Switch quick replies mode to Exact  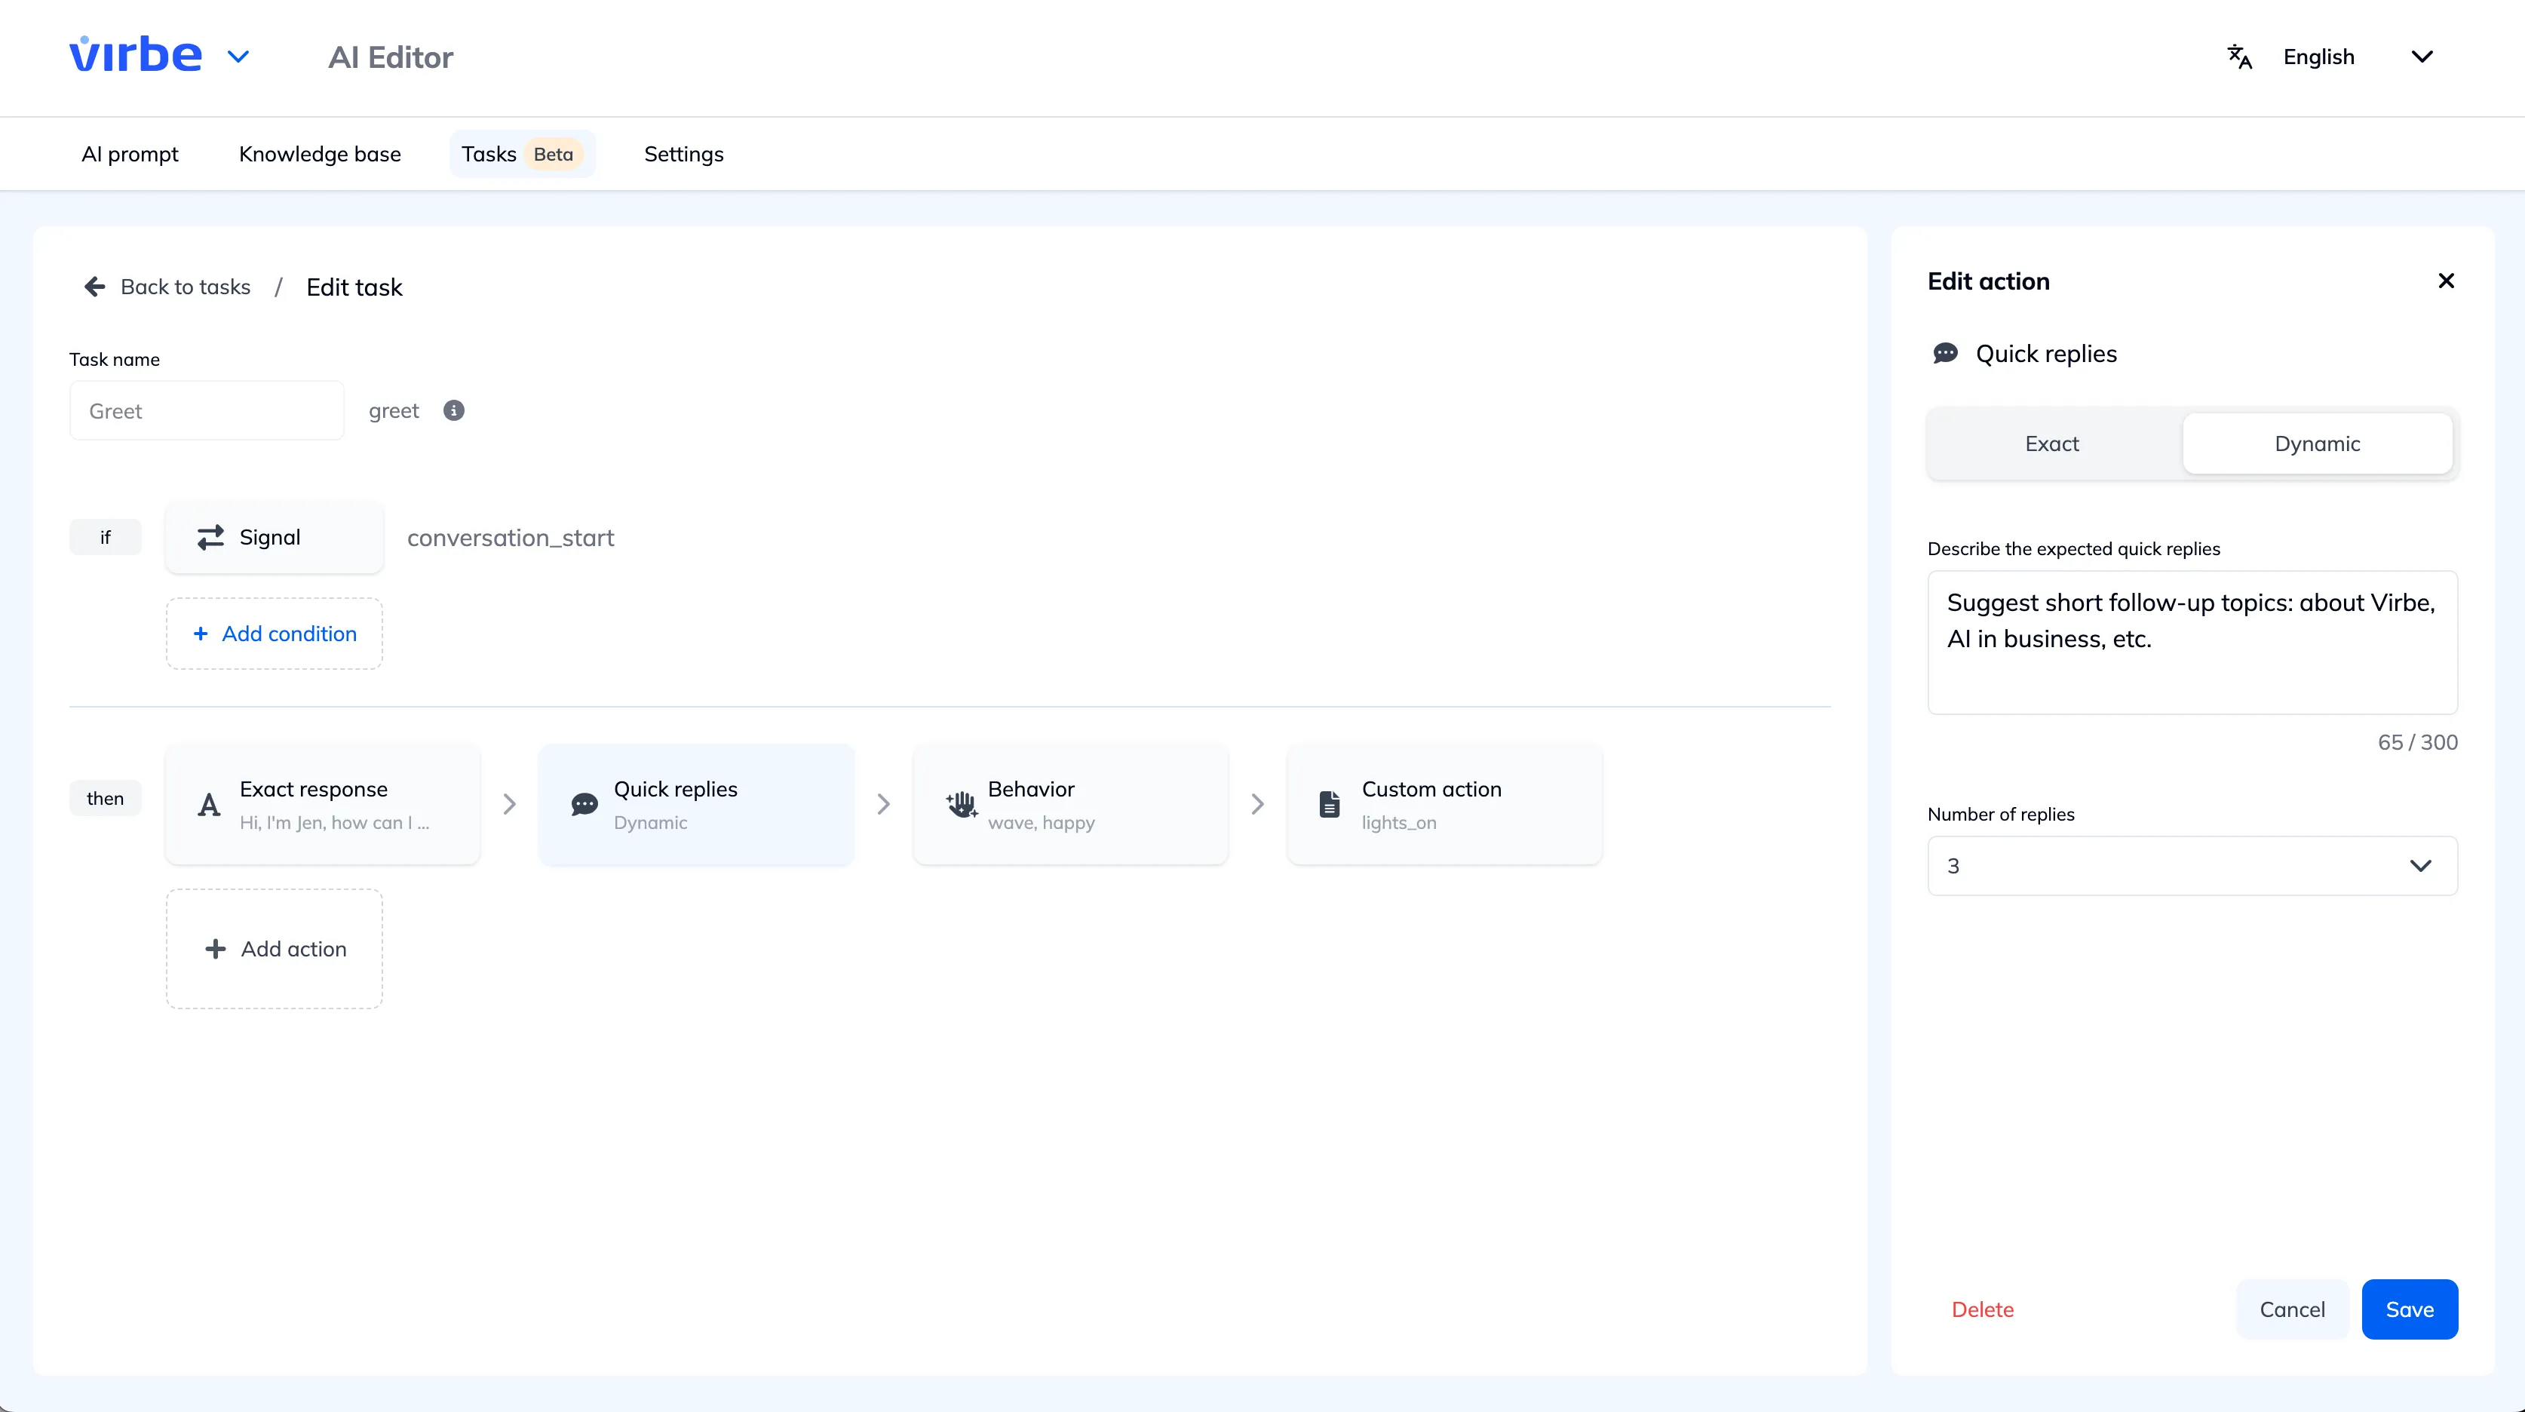click(x=2051, y=444)
